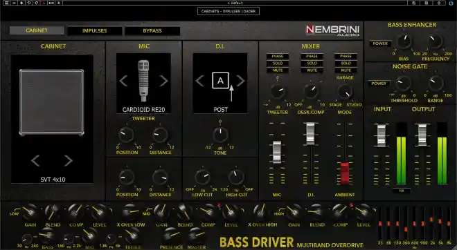Toggle PHASE for the MIC mixer channel
This screenshot has width=457, height=250.
tap(278, 56)
